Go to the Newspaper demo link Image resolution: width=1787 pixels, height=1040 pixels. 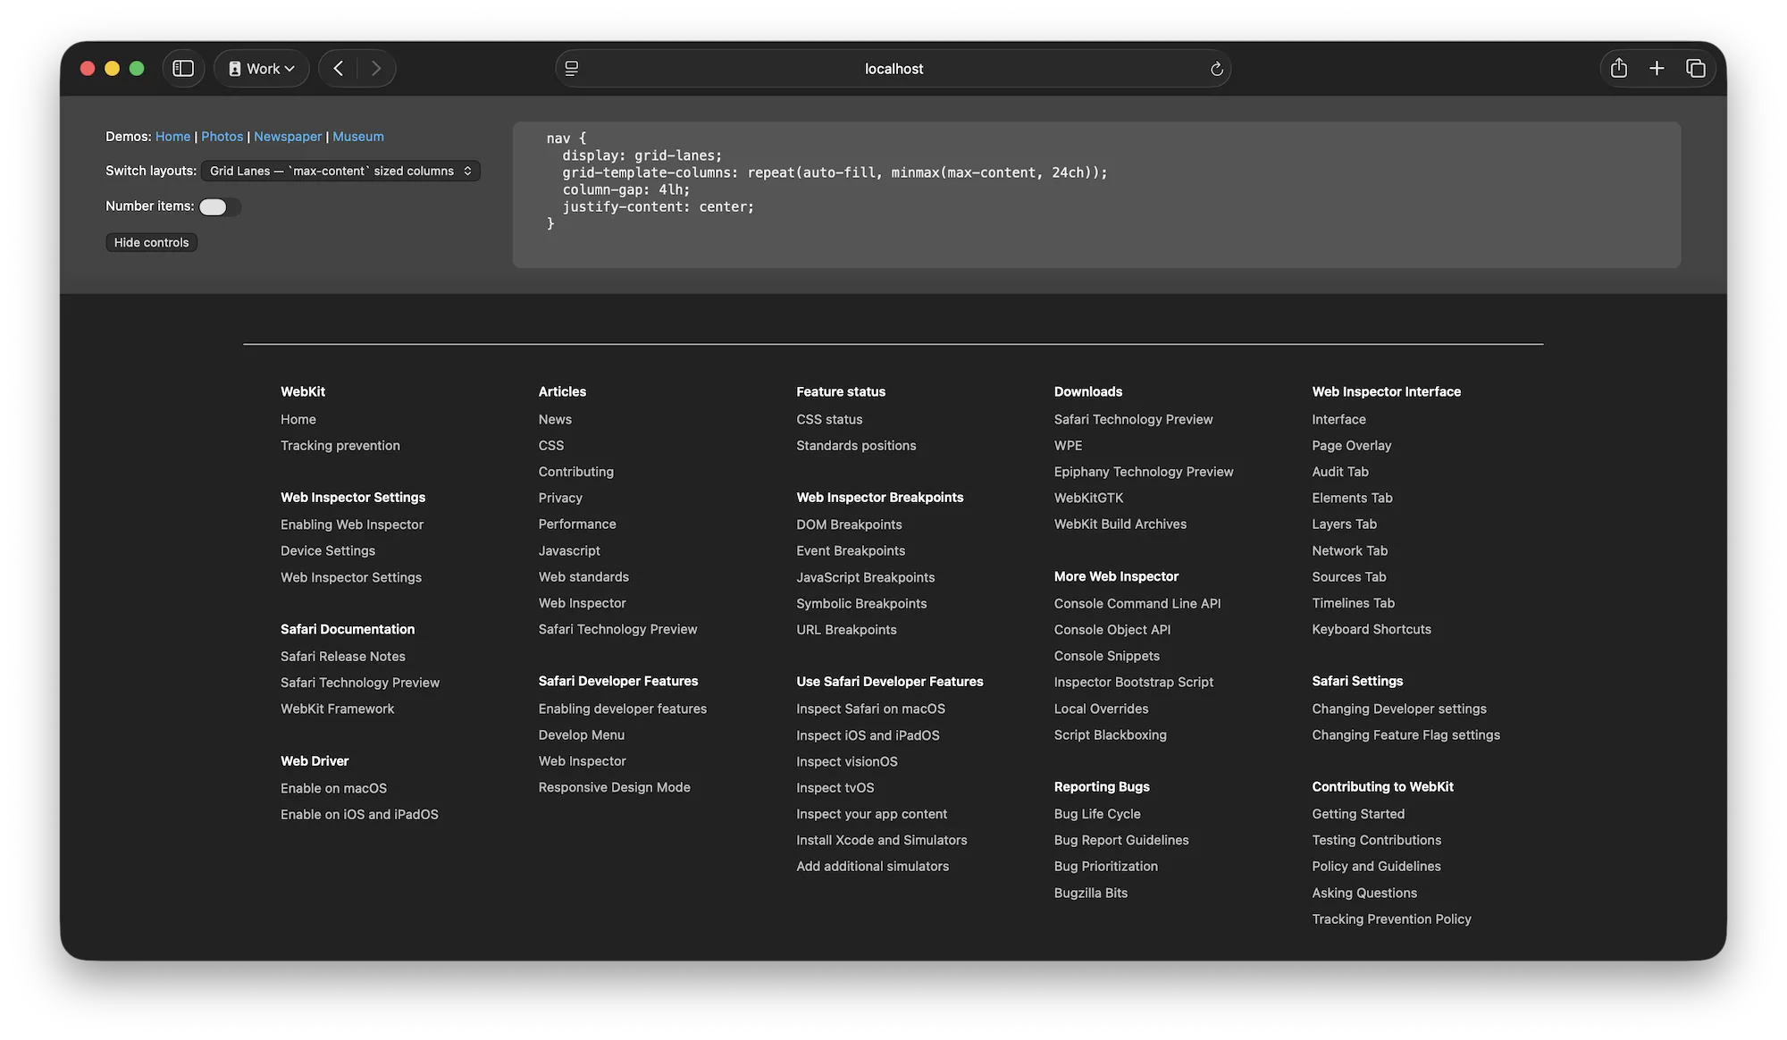[x=288, y=137]
